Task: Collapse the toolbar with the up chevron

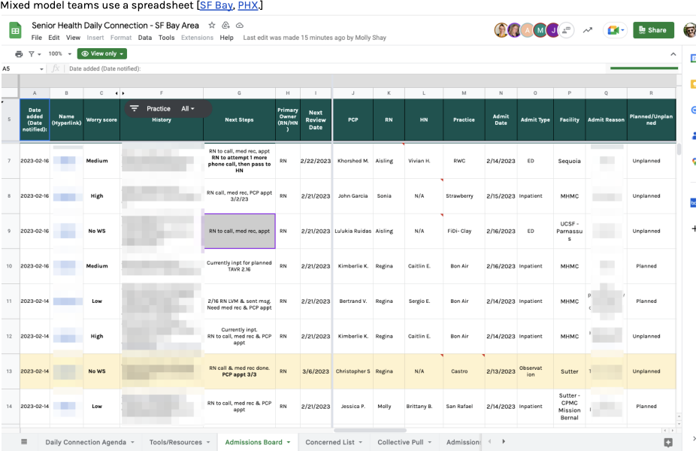Action: [673, 54]
